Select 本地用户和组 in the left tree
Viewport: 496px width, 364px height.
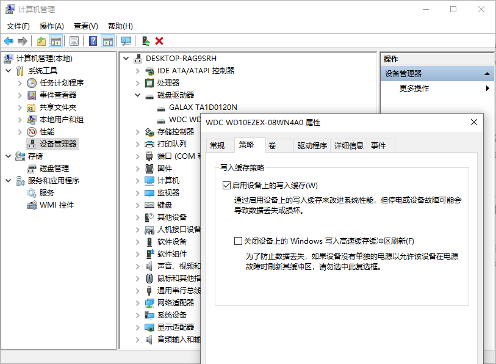(x=62, y=120)
